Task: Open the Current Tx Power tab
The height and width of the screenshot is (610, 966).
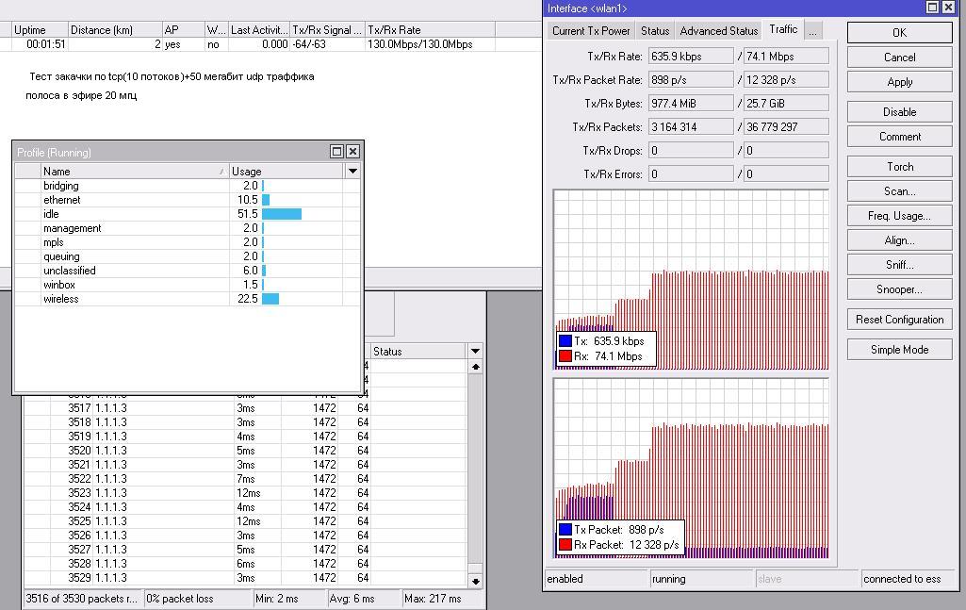Action: [x=591, y=30]
